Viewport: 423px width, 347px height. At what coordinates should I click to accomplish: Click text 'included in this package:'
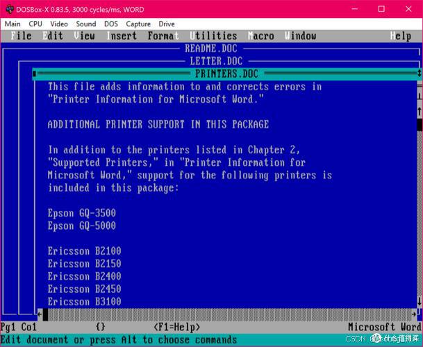pos(113,188)
